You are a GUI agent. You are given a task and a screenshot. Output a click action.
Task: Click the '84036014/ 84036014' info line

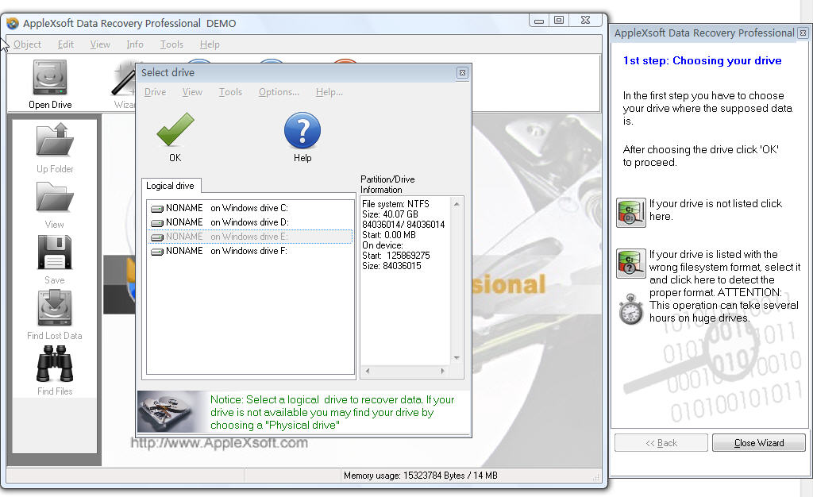click(403, 225)
